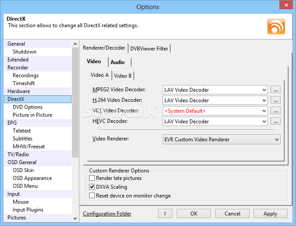Select OSD Menu in options tree
Screen dimensions: 296x226
pyautogui.click(x=38, y=186)
